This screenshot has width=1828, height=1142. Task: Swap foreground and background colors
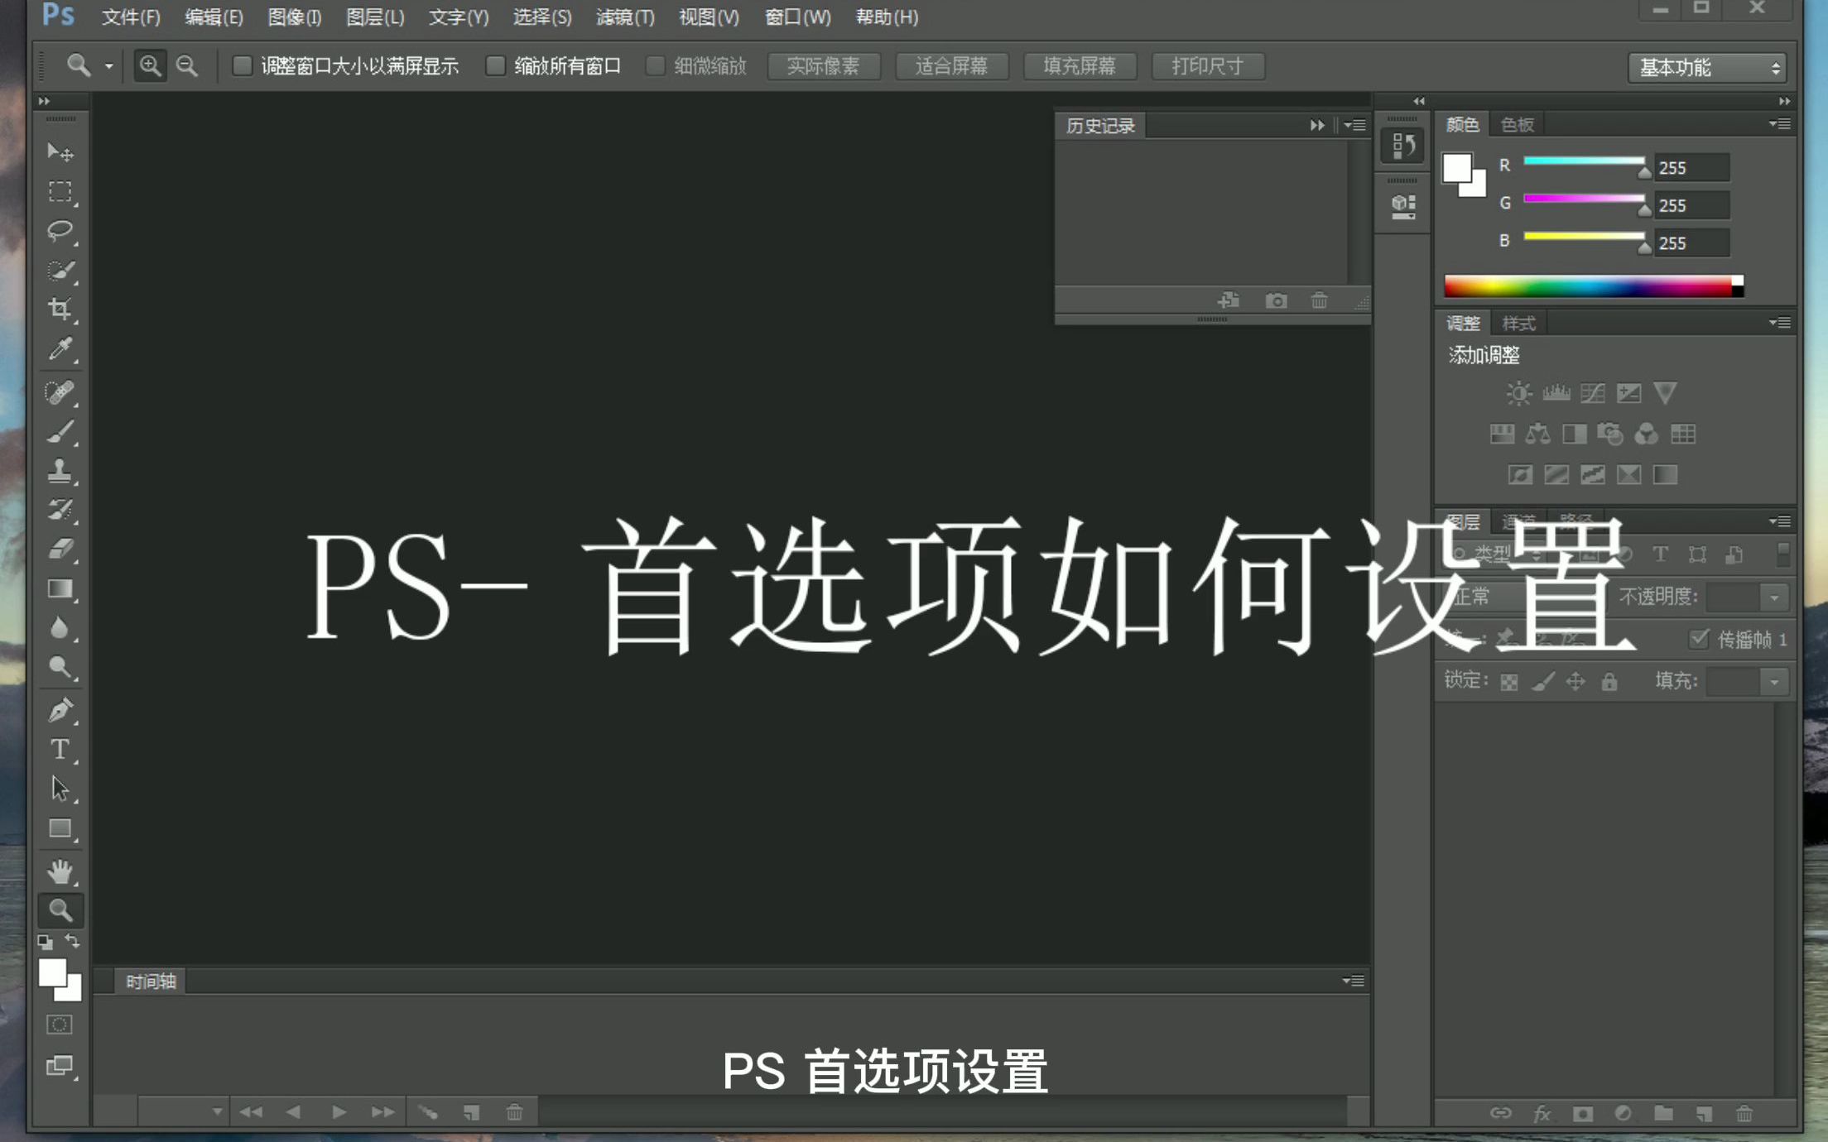73,941
